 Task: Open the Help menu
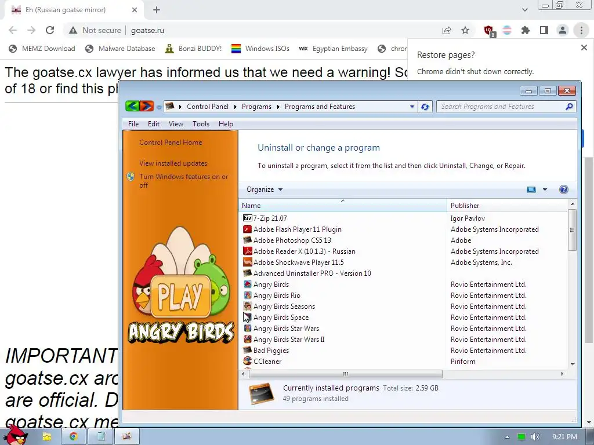click(x=226, y=124)
